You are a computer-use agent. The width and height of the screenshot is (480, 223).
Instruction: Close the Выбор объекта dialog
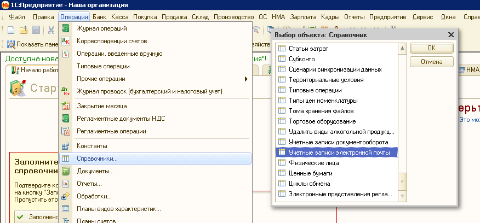[451, 35]
